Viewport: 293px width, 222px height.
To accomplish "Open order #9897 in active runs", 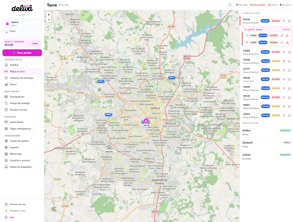I will click(266, 106).
